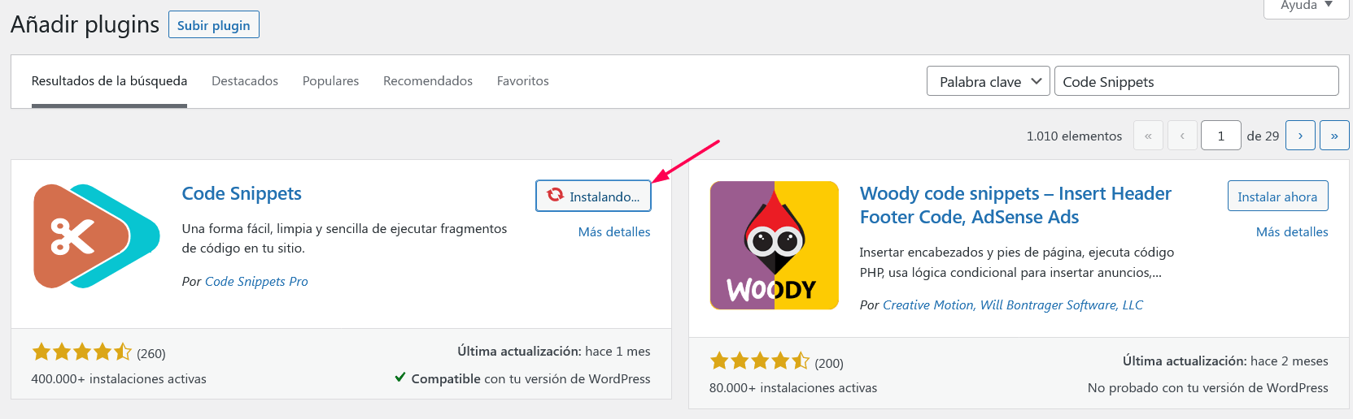1353x419 pixels.
Task: Expand the Palabra clave dropdown
Action: tap(989, 81)
